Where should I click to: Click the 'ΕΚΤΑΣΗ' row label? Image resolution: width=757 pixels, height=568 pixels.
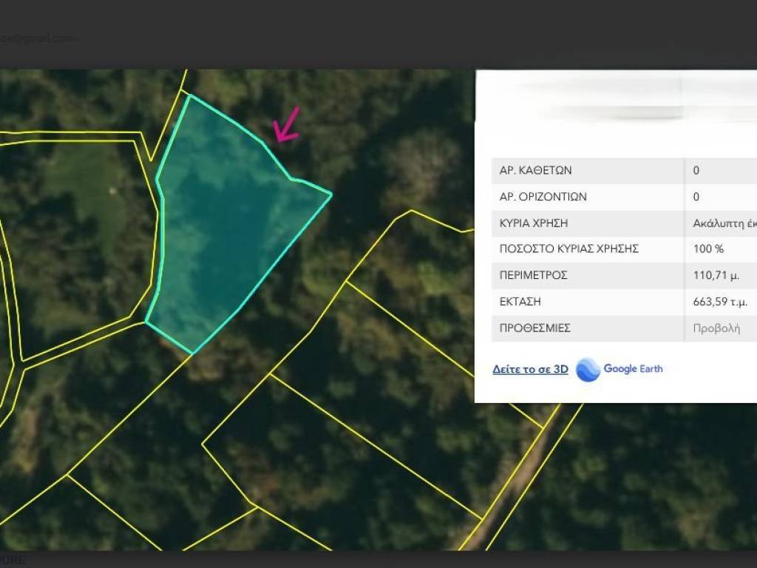click(x=520, y=302)
